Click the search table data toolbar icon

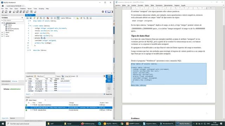[31, 12]
